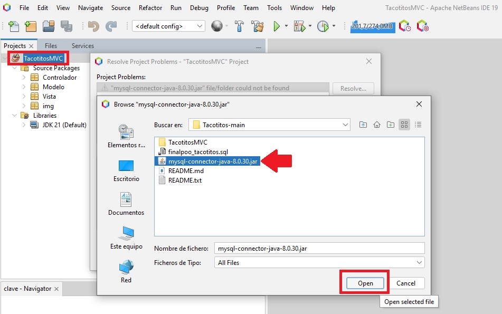Click the Nombre de fichero input field
This screenshot has height=314, width=502.
point(319,249)
